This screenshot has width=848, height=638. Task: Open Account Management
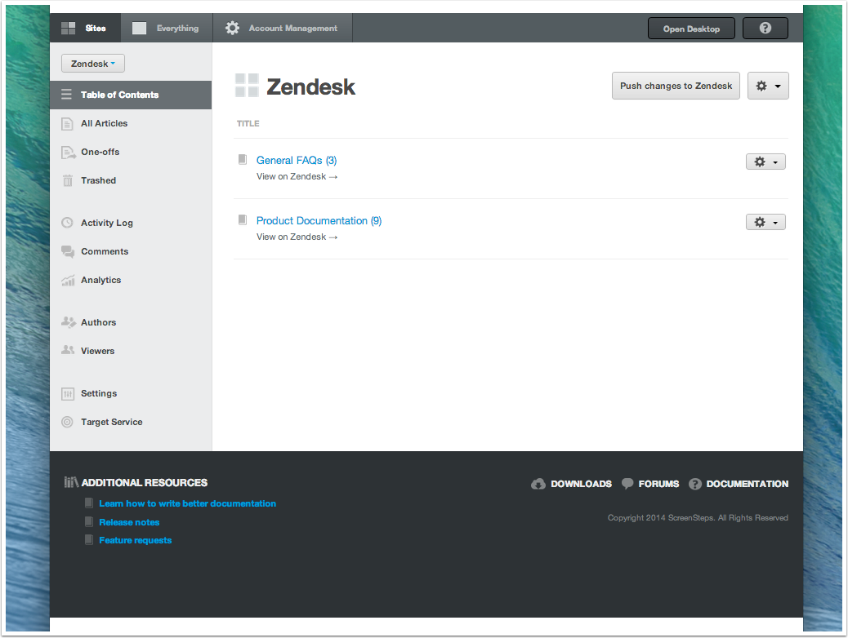tap(282, 28)
